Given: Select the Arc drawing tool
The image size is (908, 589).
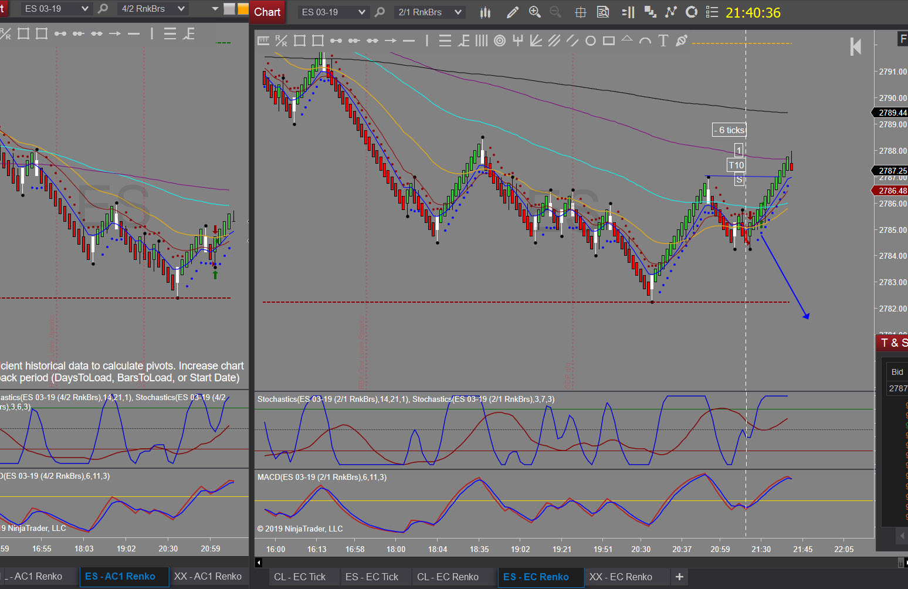Looking at the screenshot, I should pyautogui.click(x=645, y=40).
